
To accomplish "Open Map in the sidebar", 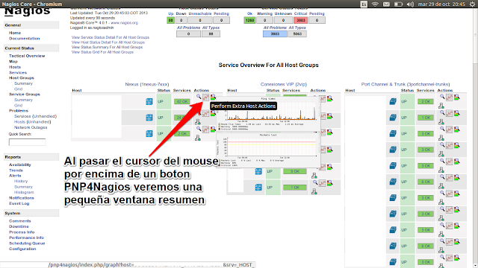I will click(x=13, y=61).
